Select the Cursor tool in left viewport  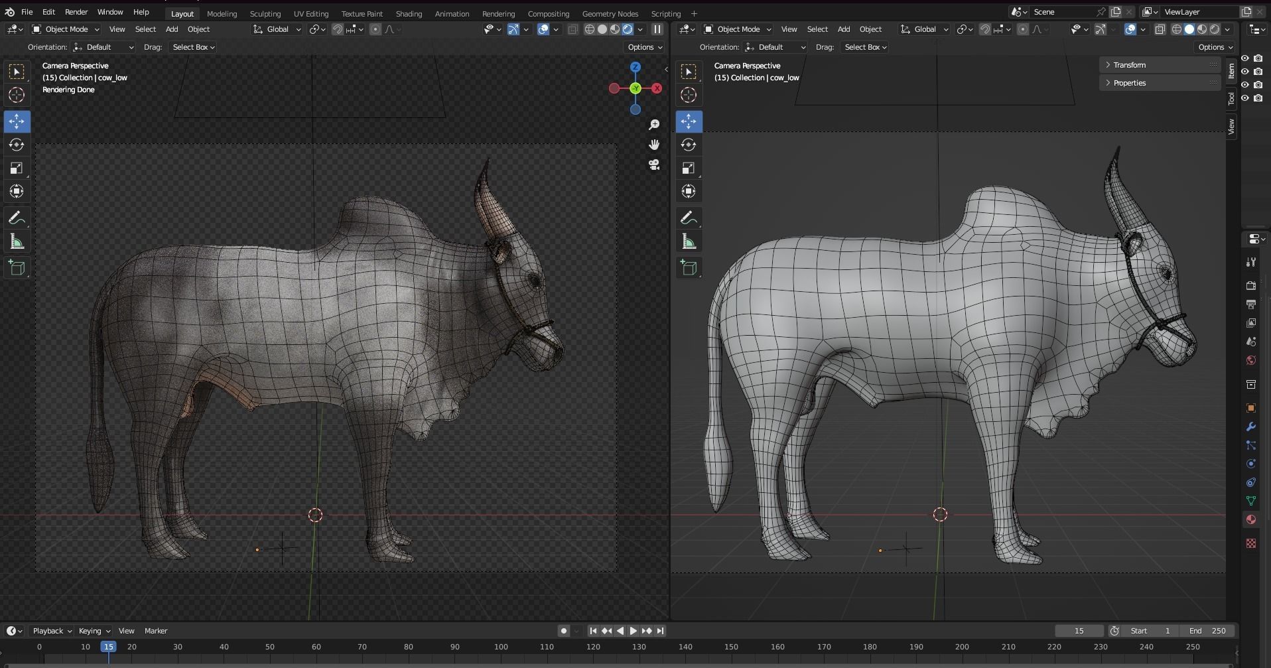(17, 95)
